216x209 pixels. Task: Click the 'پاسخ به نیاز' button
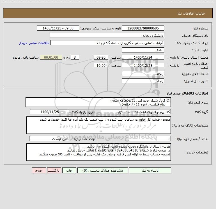[150, 171]
